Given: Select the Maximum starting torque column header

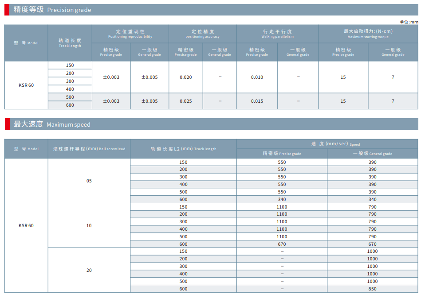Looking at the screenshot, I should 368,34.
